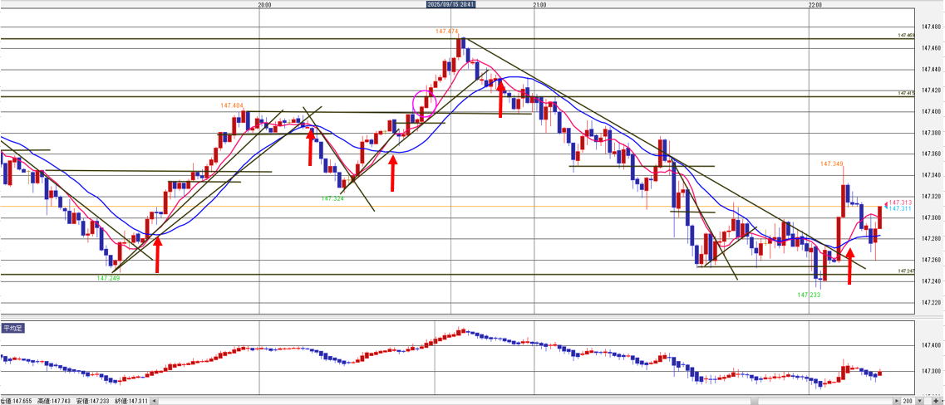
Task: Click the 147.469 horizontal line label
Action: tap(906, 36)
